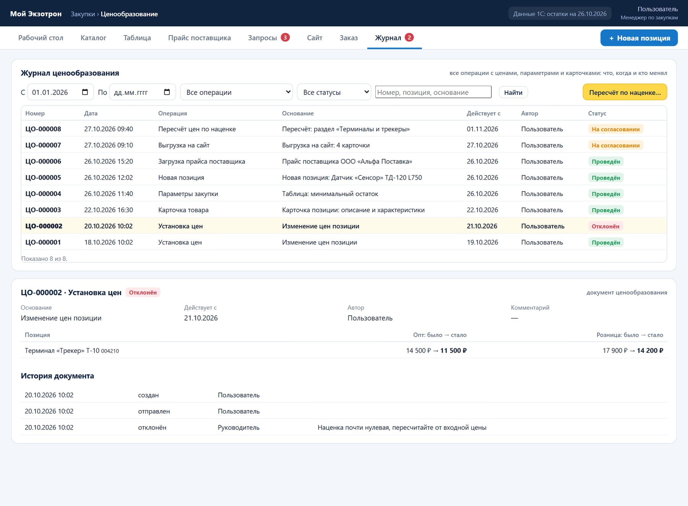Open calendar picker in the 'С' date field
The height and width of the screenshot is (506, 688).
[x=85, y=92]
